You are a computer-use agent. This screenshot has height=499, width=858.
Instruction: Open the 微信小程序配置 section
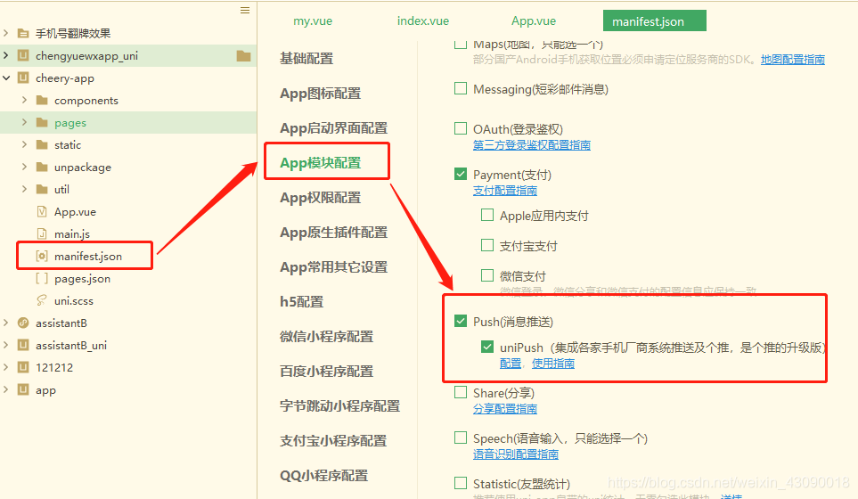[327, 337]
